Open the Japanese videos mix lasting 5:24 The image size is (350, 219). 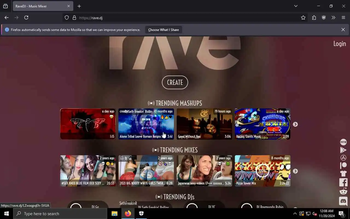pos(204,171)
